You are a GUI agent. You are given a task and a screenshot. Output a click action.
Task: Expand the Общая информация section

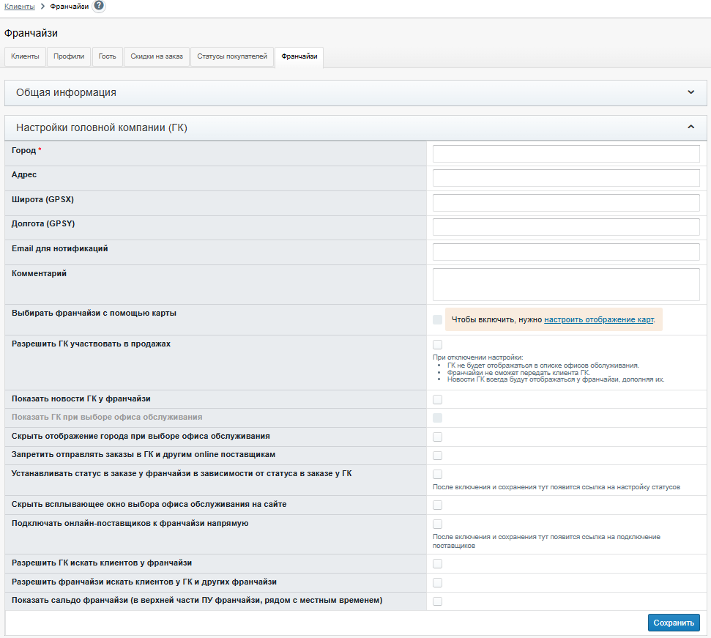point(690,93)
